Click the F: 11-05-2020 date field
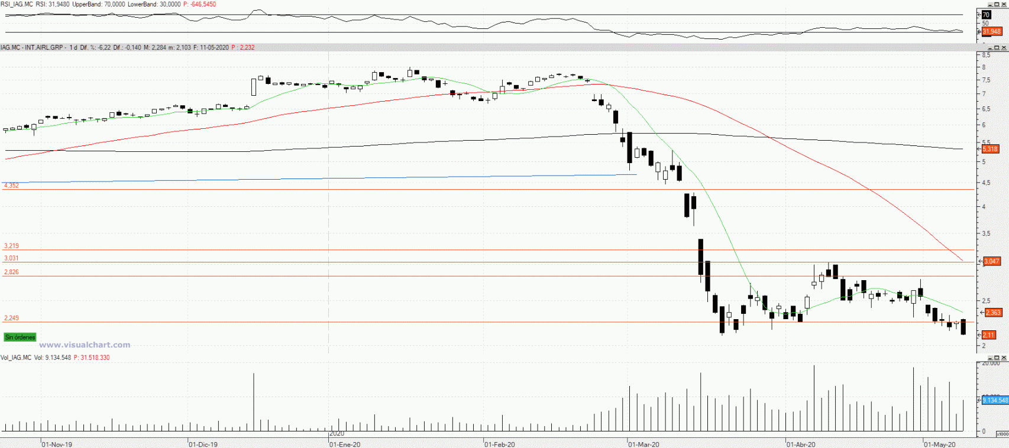The image size is (1009, 448). [x=211, y=47]
